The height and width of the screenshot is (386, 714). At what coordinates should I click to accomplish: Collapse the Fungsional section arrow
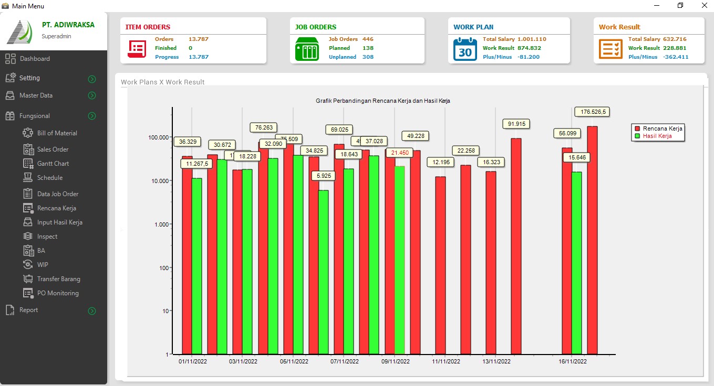92,116
